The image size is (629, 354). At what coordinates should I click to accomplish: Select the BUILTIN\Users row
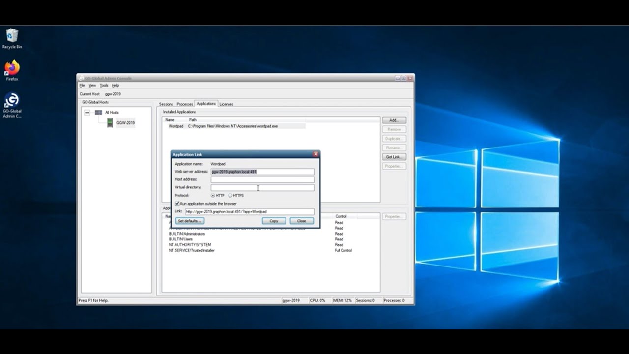181,239
